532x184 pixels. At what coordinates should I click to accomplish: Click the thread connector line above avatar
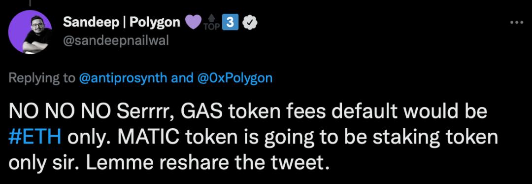30,2
